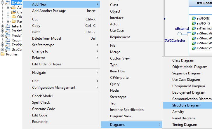Click the Interfaces package icon in tree
This screenshot has height=129, width=212.
coord(8,26)
